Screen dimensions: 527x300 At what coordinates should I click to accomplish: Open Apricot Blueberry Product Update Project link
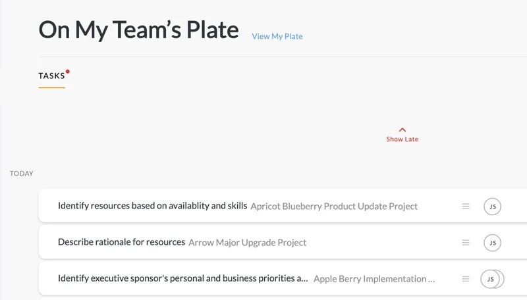tap(334, 206)
